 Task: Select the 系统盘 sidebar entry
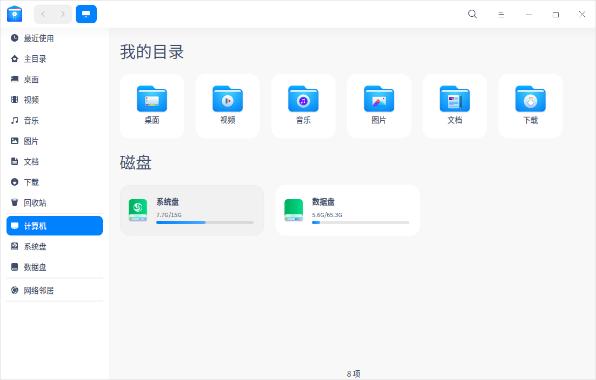pos(34,246)
